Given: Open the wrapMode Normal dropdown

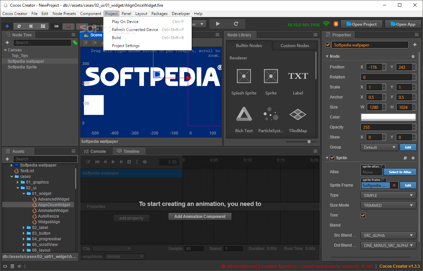Looking at the screenshot, I should [x=125, y=256].
